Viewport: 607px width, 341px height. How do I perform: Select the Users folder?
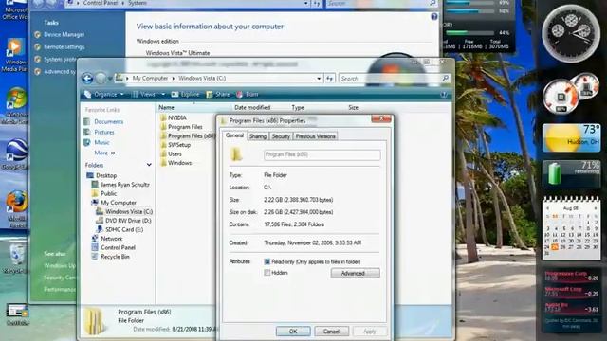171,153
